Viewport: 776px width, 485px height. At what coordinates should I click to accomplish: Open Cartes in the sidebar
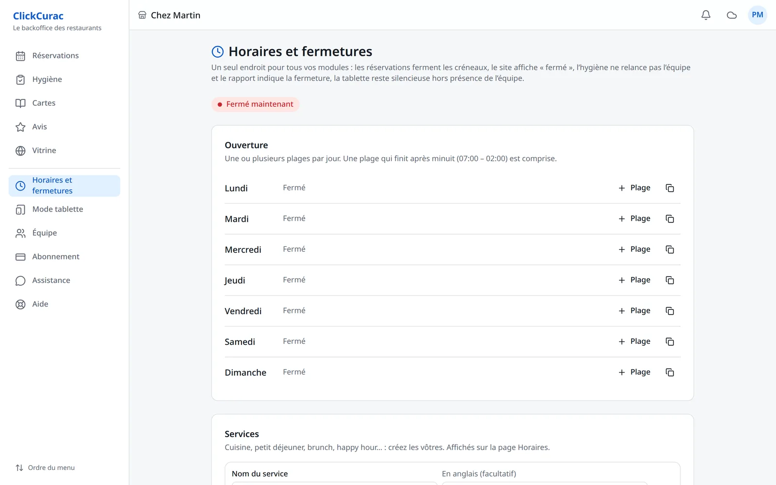coord(64,103)
